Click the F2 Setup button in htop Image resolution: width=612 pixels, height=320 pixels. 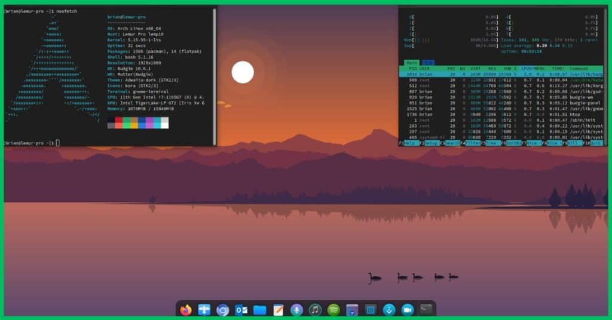click(x=432, y=143)
